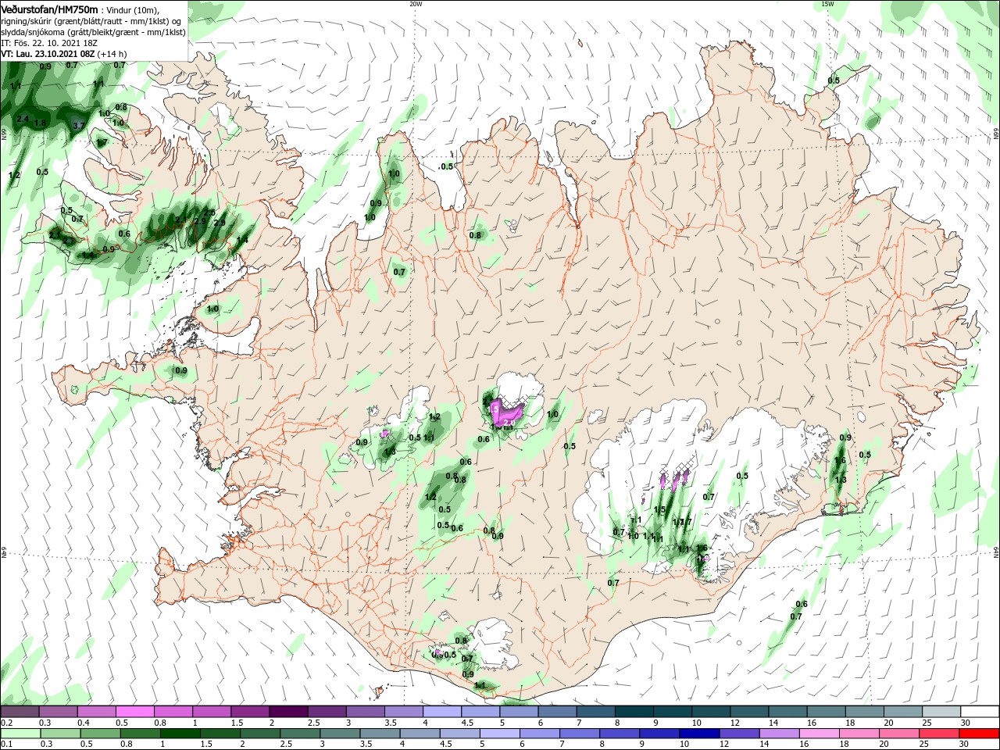Screen dimensions: 1000x750
Task: Select the 'Vindur (10m)' caption text
Action: point(133,9)
